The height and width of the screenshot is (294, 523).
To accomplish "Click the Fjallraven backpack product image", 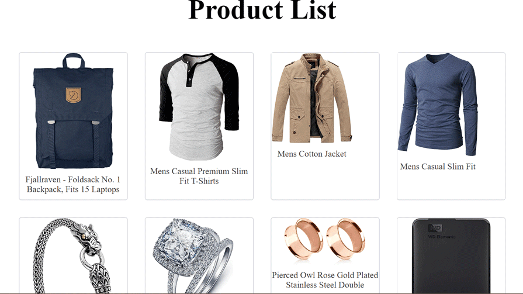I will 73,111.
